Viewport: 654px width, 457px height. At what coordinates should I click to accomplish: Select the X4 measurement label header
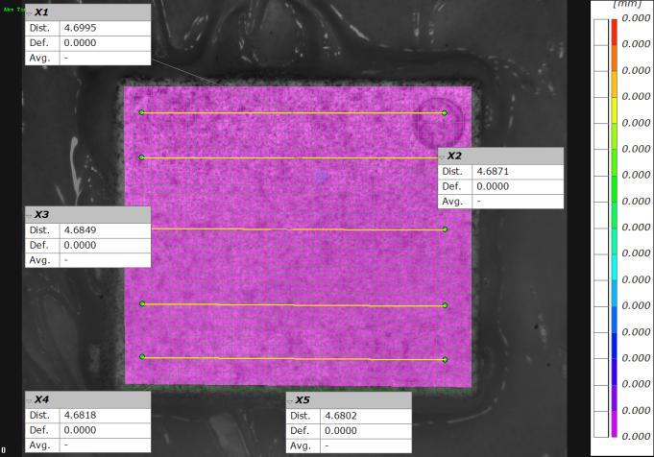[86, 398]
